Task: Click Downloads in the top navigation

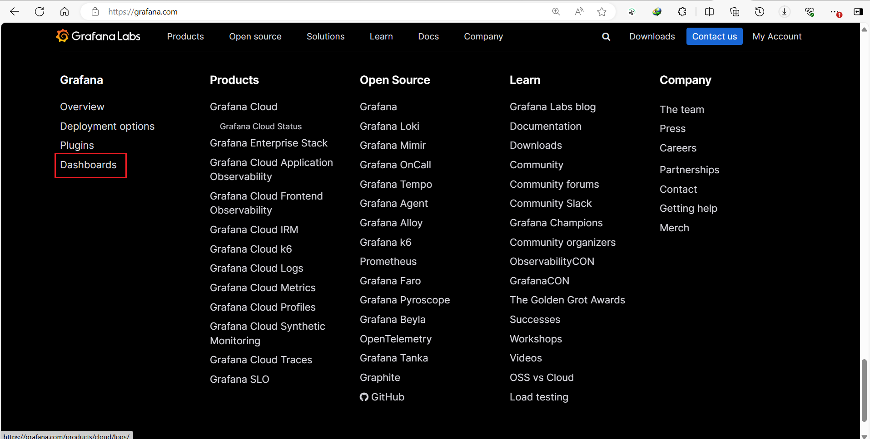Action: pos(652,36)
